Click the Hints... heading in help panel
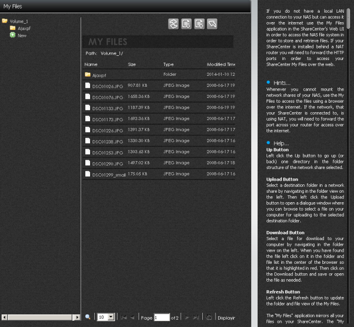 (282, 83)
